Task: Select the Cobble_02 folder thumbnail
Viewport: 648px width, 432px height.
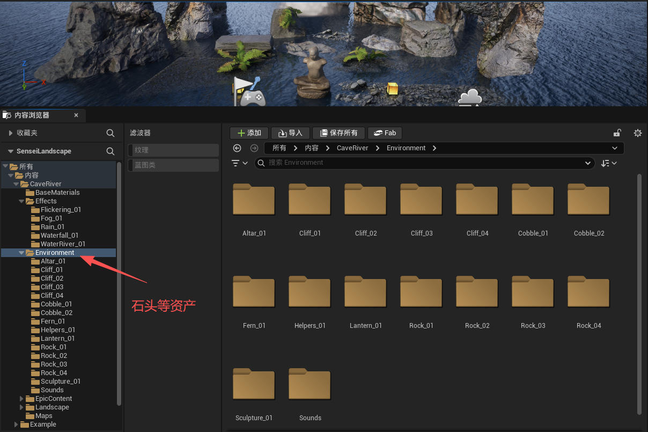Action: click(589, 200)
